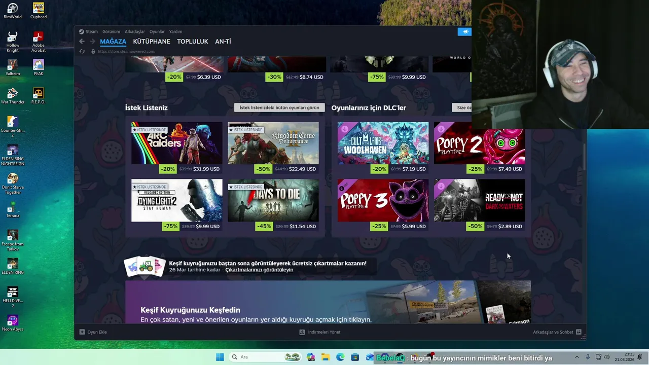Select the Terraria desktop icon
649x365 pixels.
coord(13,209)
